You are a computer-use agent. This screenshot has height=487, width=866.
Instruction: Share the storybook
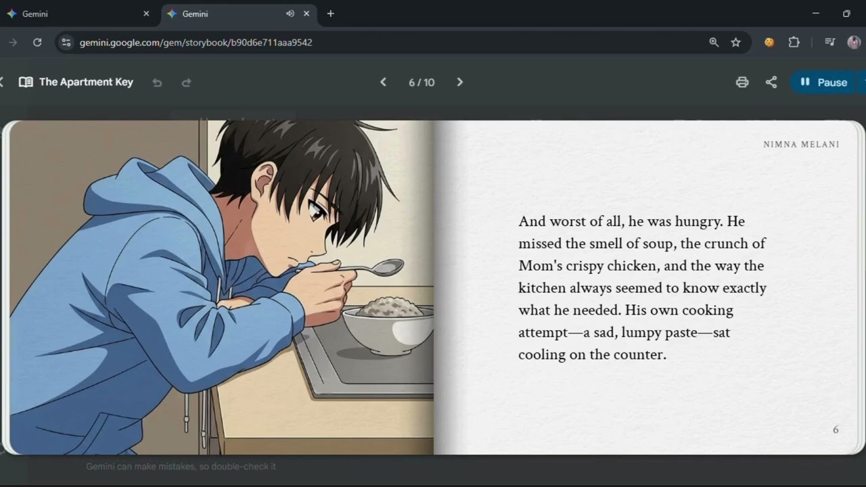click(x=771, y=82)
